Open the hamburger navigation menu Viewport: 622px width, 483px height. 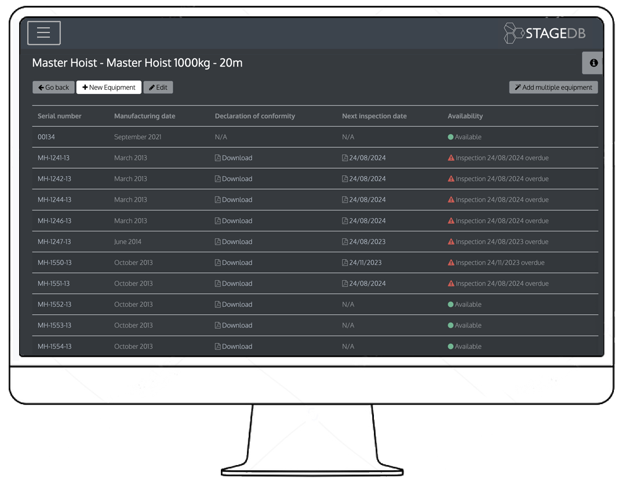click(44, 33)
